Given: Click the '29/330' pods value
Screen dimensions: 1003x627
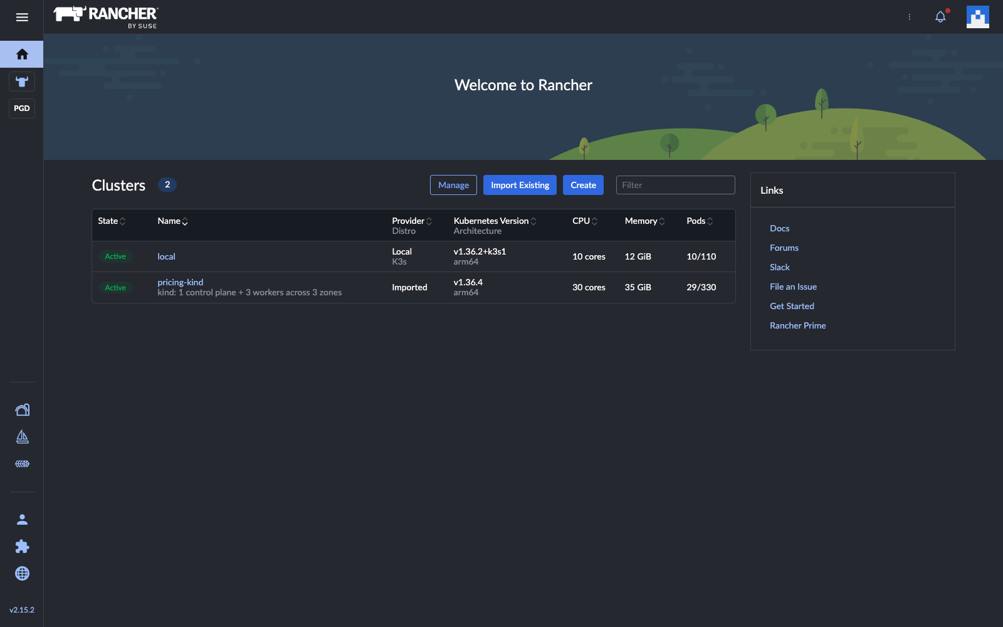Looking at the screenshot, I should [x=701, y=287].
